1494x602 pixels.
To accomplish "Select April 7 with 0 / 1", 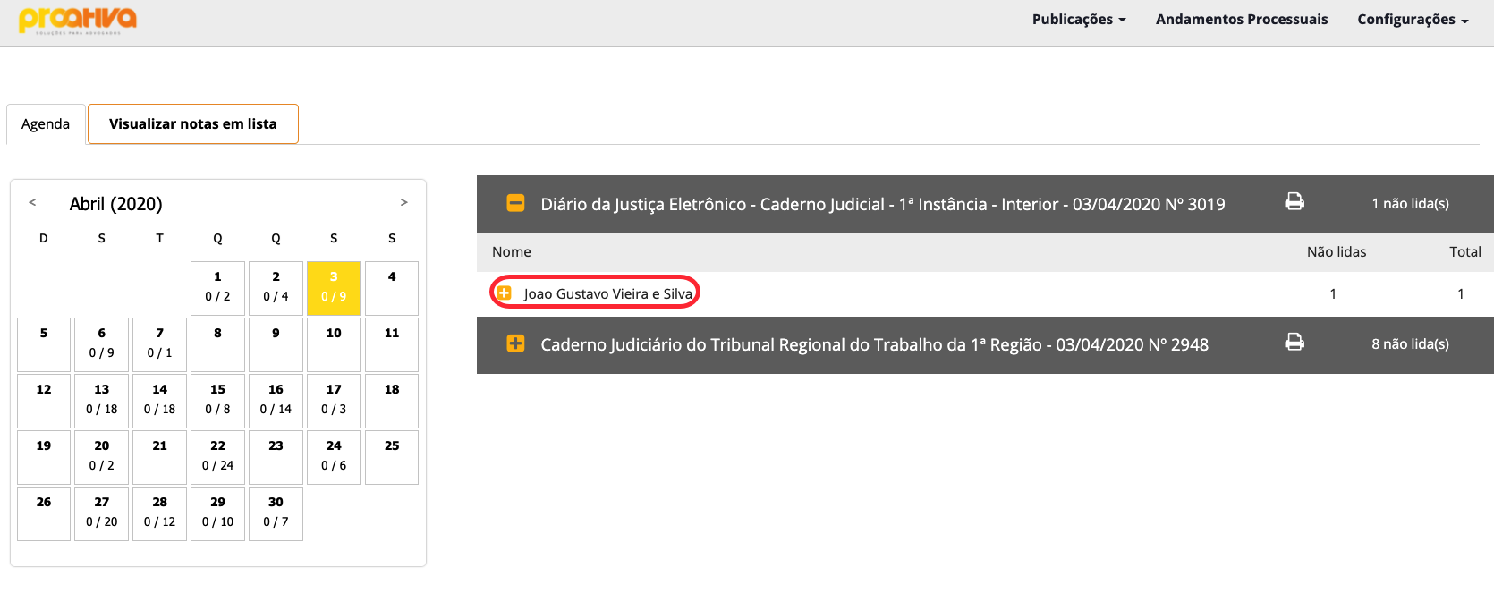I will click(x=159, y=344).
